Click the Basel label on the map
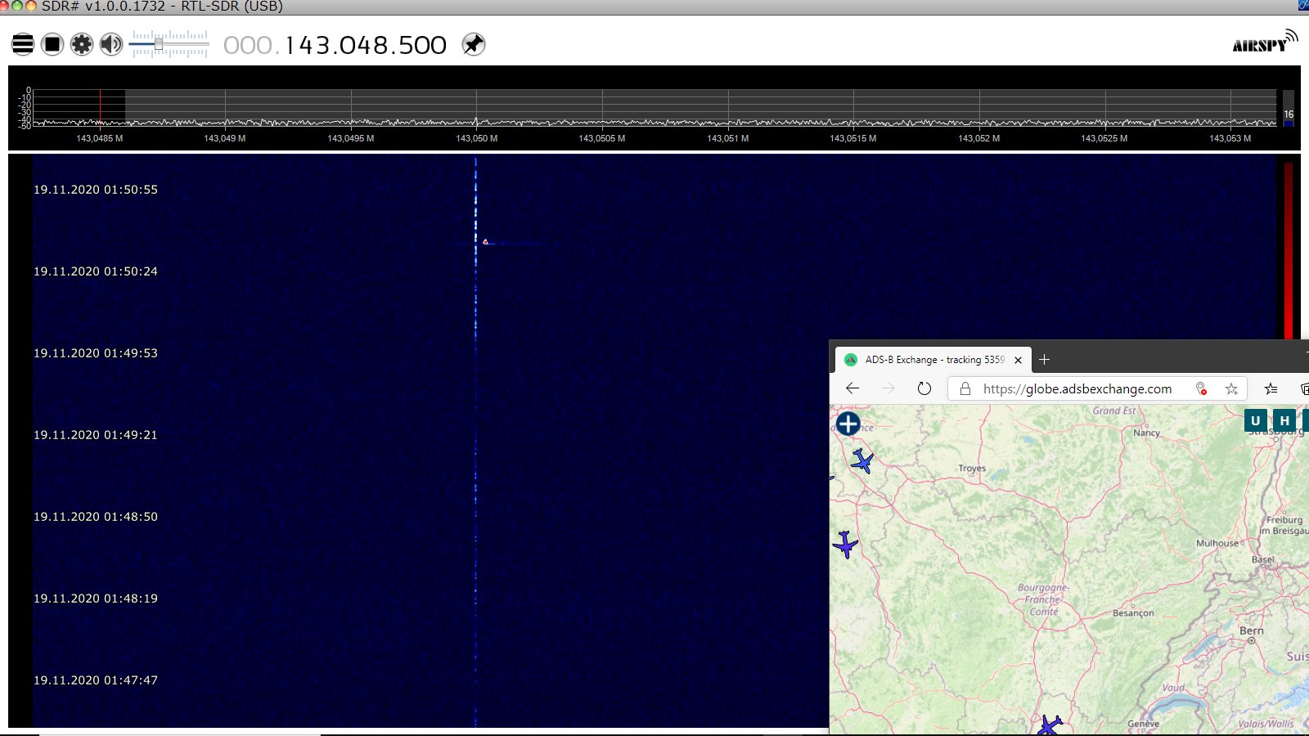Image resolution: width=1309 pixels, height=736 pixels. click(x=1263, y=559)
